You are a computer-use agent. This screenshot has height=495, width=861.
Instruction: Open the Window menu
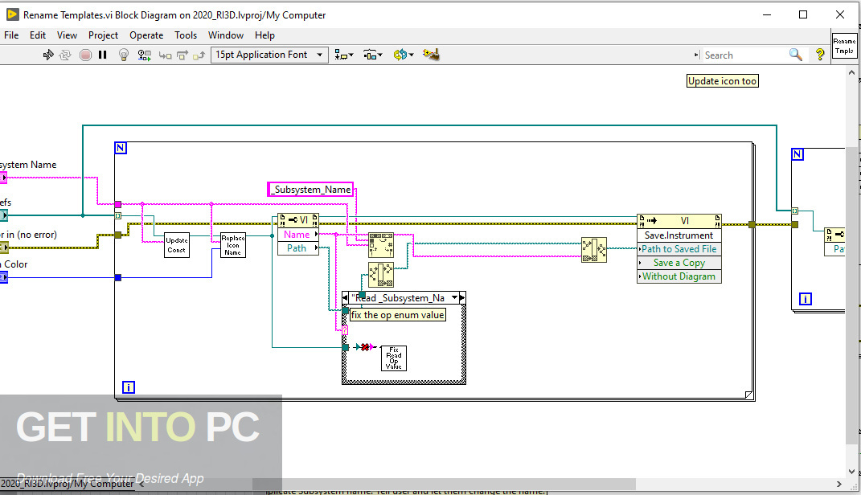(x=226, y=35)
